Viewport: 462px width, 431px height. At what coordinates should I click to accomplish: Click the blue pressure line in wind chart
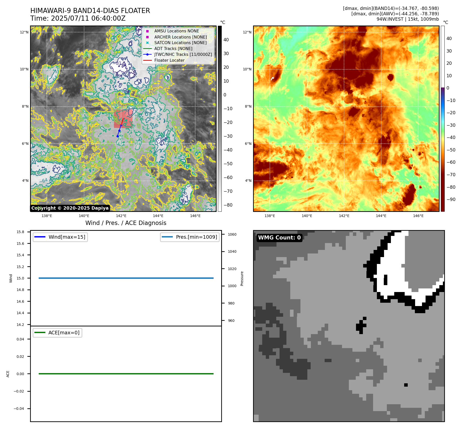tap(126, 278)
